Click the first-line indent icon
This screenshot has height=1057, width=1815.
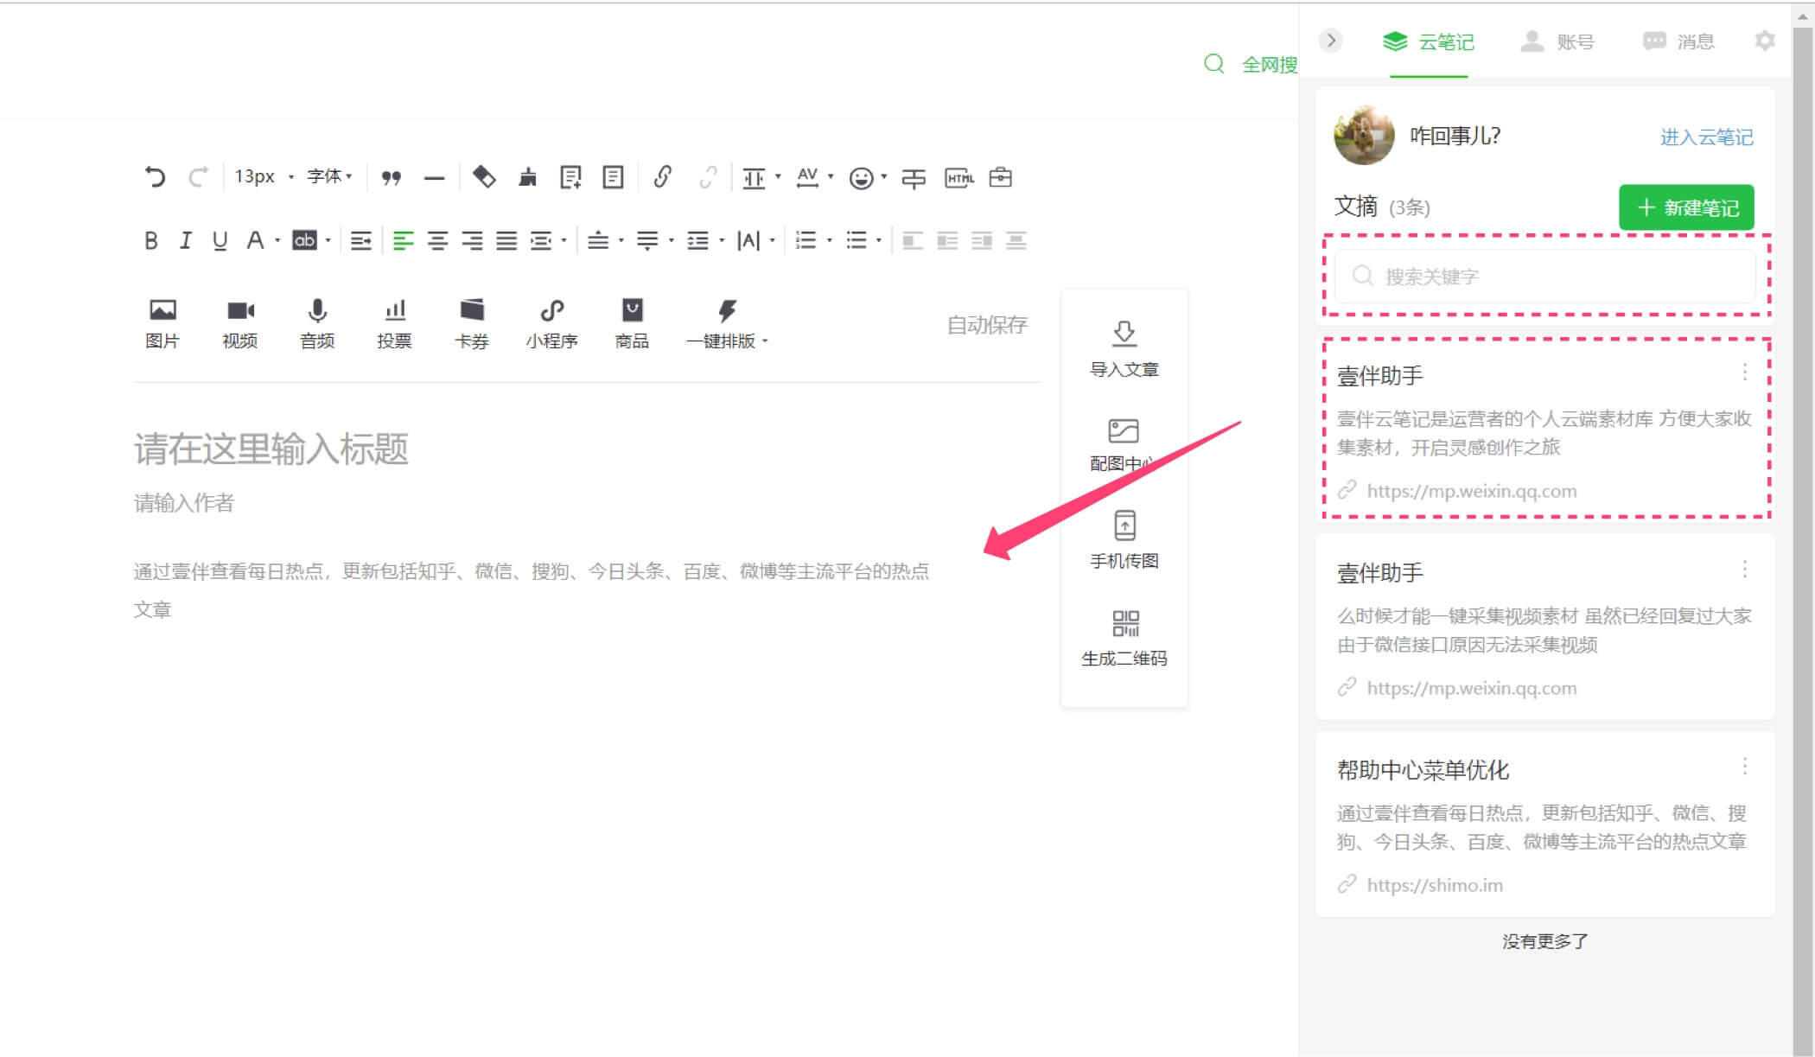[x=360, y=240]
